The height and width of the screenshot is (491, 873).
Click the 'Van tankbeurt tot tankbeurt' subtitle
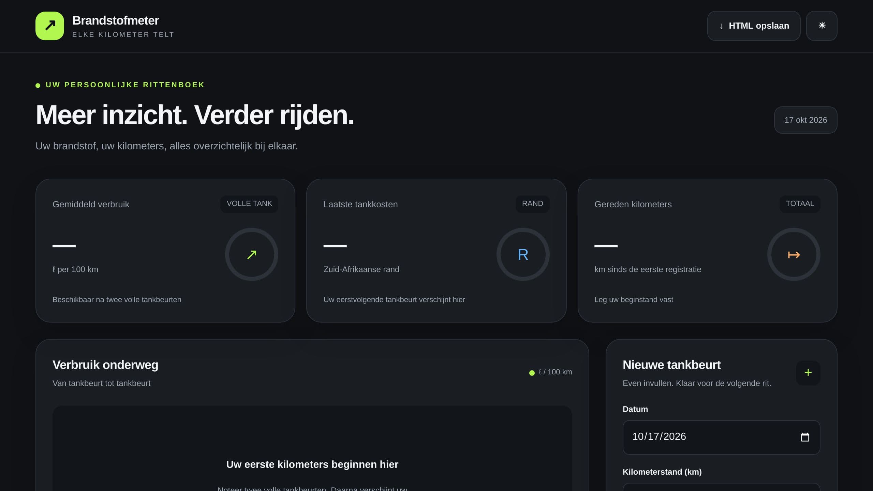pyautogui.click(x=101, y=383)
